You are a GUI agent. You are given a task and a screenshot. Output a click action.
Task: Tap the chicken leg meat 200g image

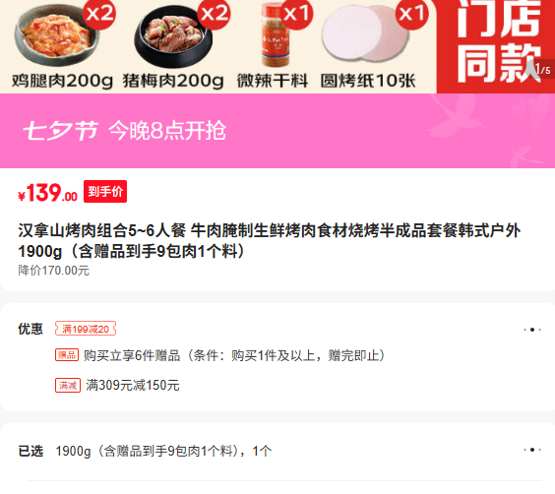point(57,35)
